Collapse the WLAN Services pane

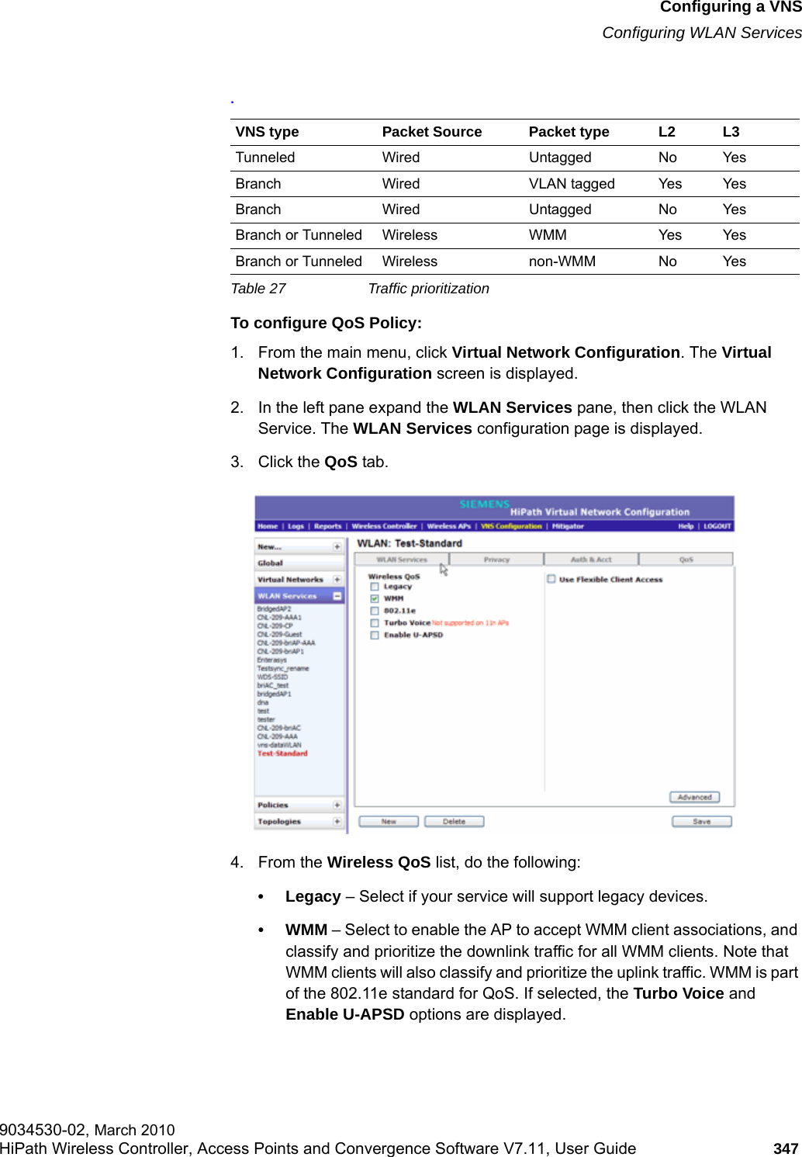[337, 596]
